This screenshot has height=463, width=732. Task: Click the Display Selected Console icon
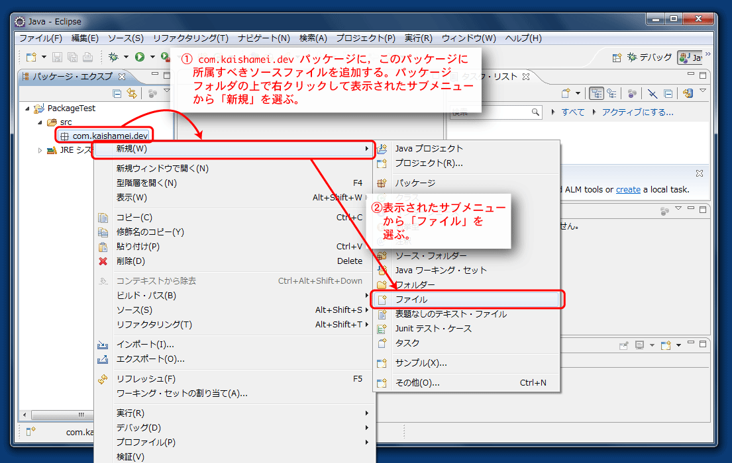639,345
